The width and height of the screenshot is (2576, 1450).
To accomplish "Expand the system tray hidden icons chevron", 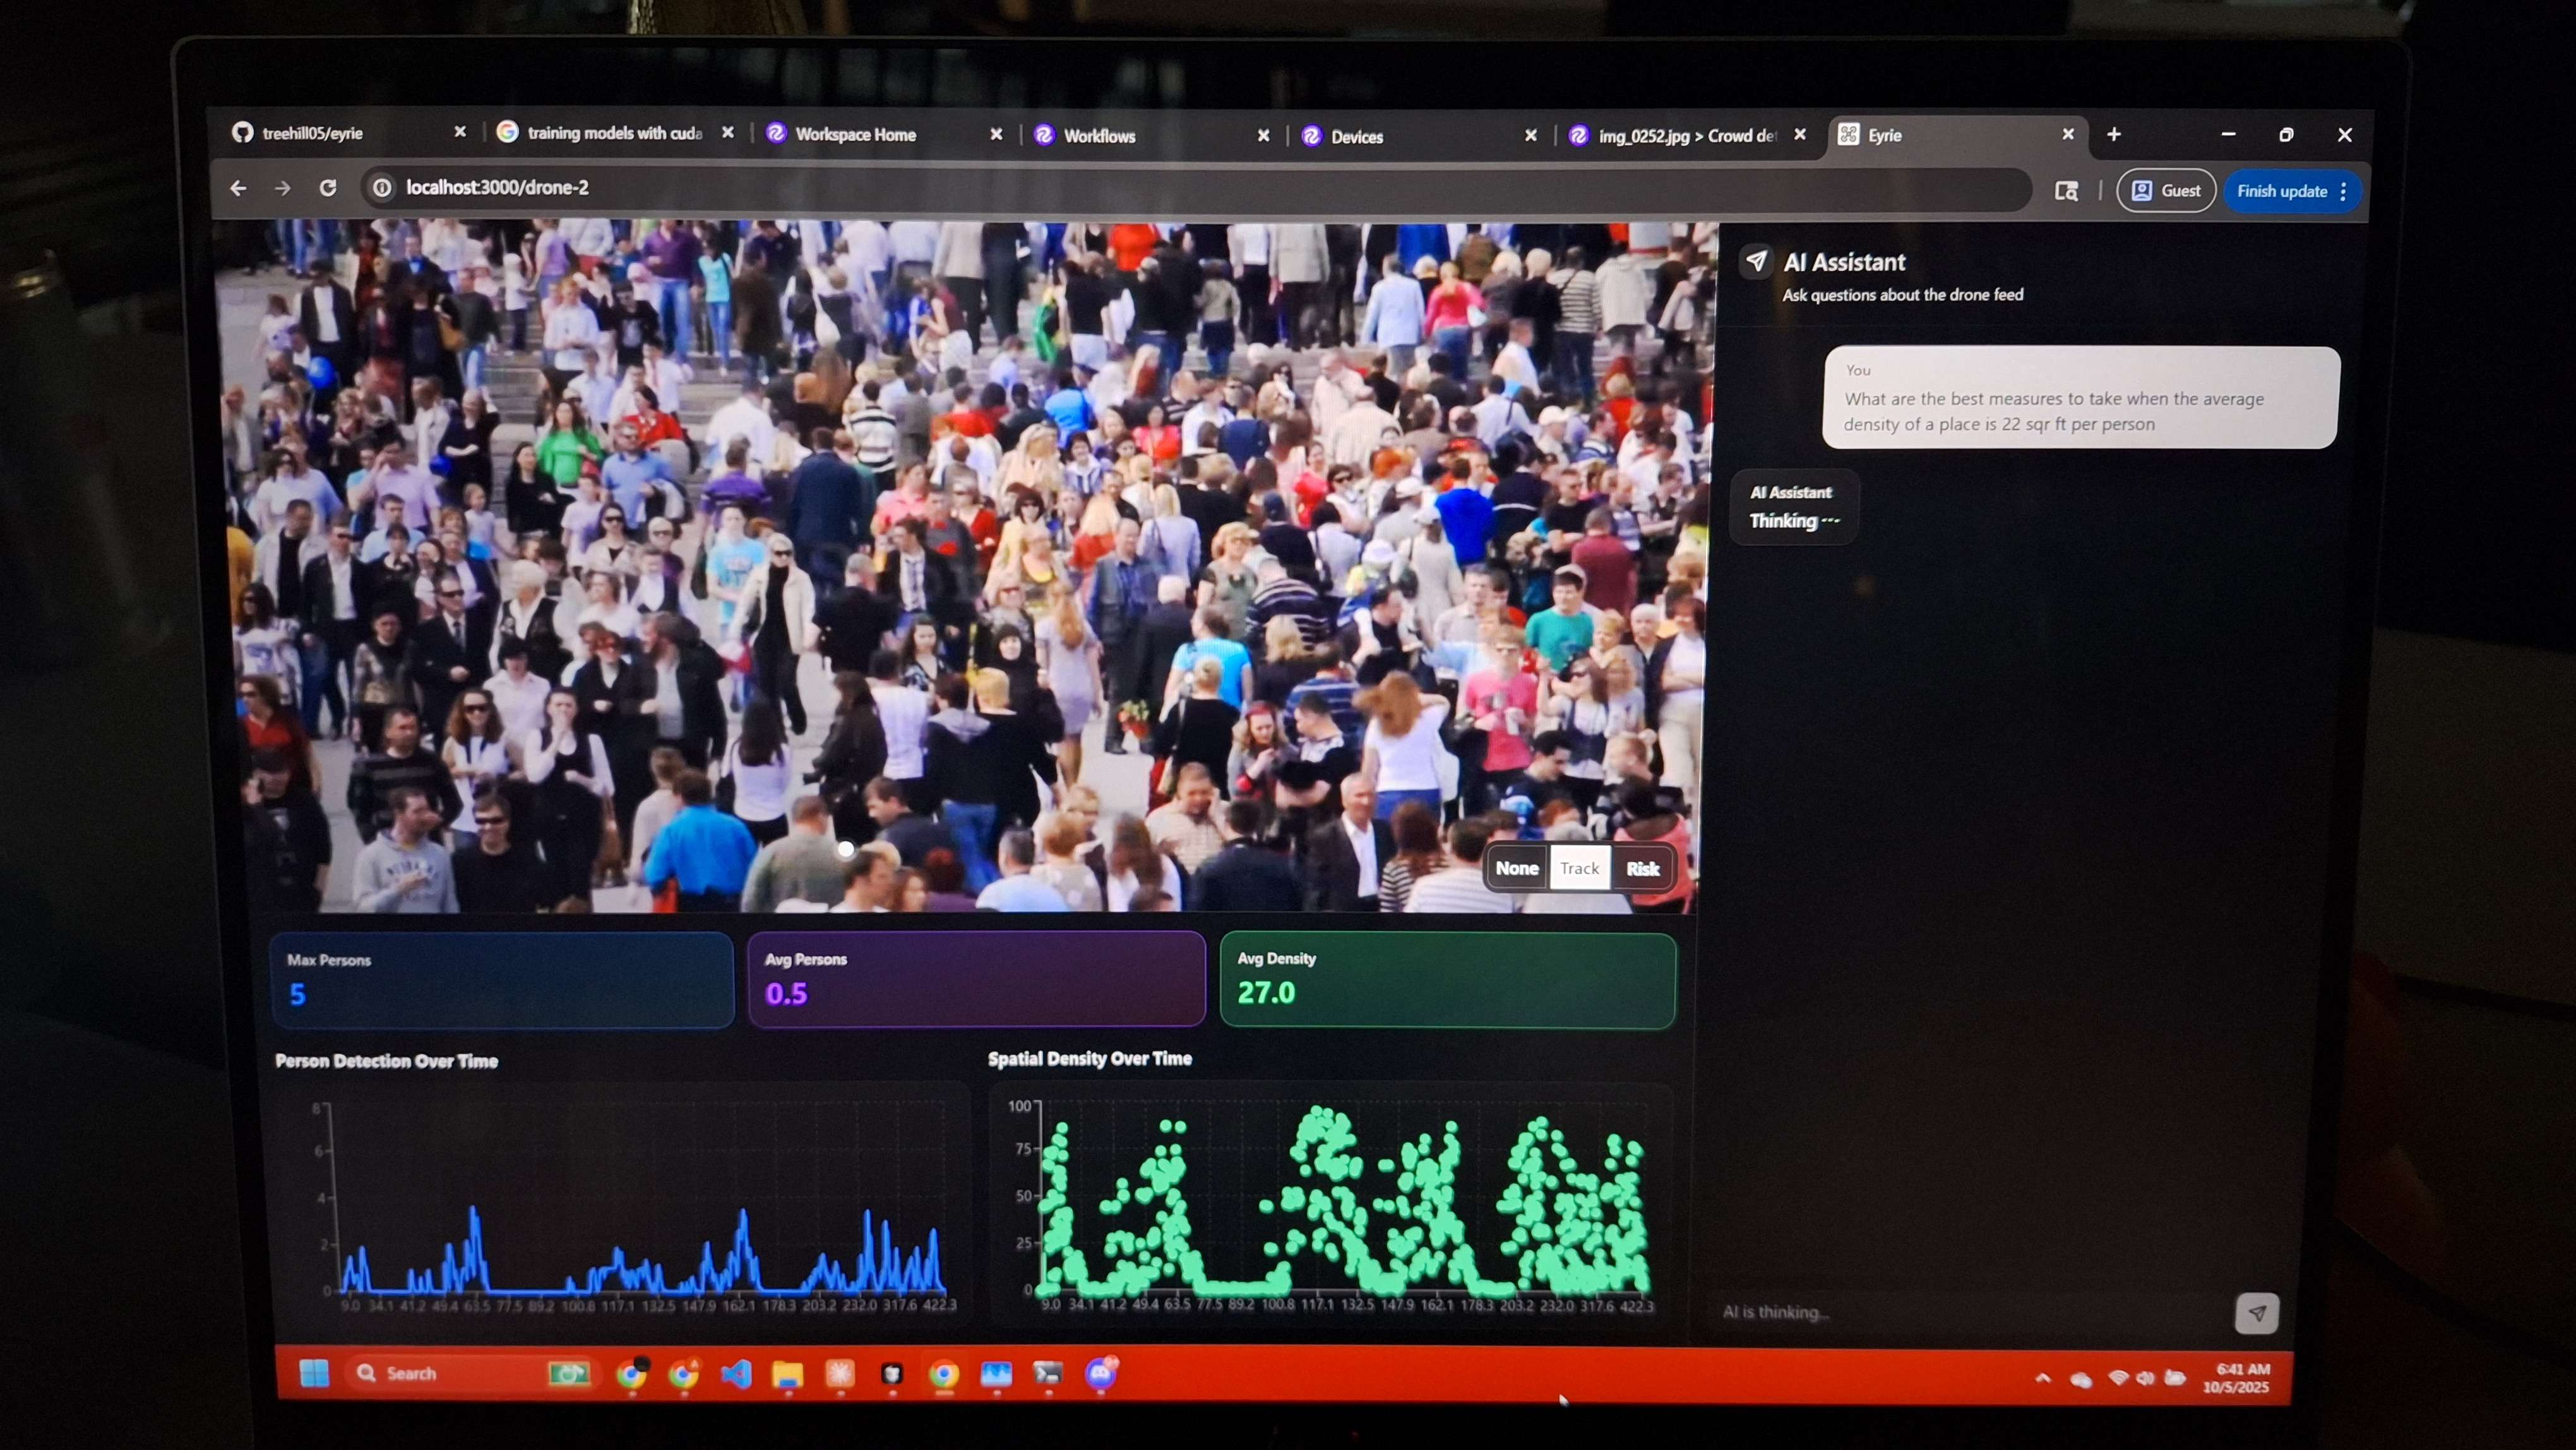I will (x=2043, y=1378).
